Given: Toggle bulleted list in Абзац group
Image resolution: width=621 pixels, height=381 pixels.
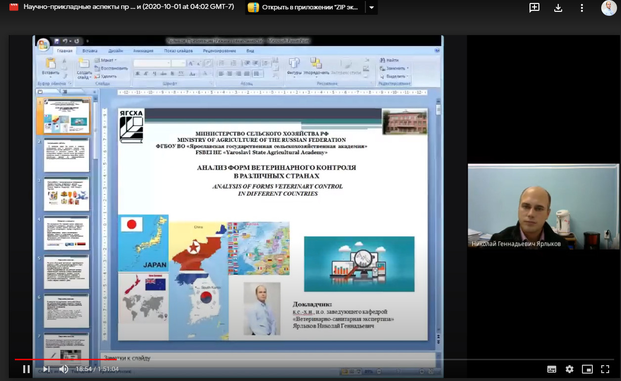Looking at the screenshot, I should tap(222, 63).
